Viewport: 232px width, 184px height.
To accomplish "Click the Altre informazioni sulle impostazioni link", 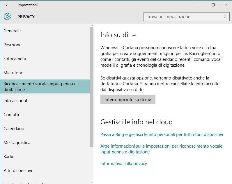I will pos(162,149).
